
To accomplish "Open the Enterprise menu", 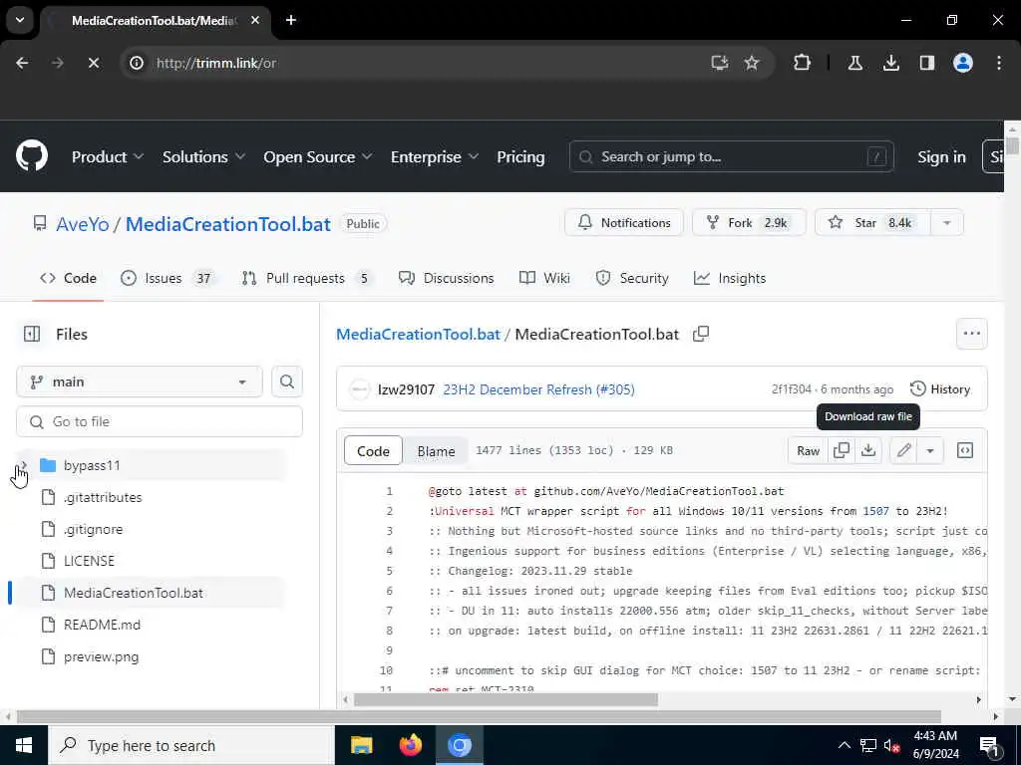I will (x=435, y=156).
